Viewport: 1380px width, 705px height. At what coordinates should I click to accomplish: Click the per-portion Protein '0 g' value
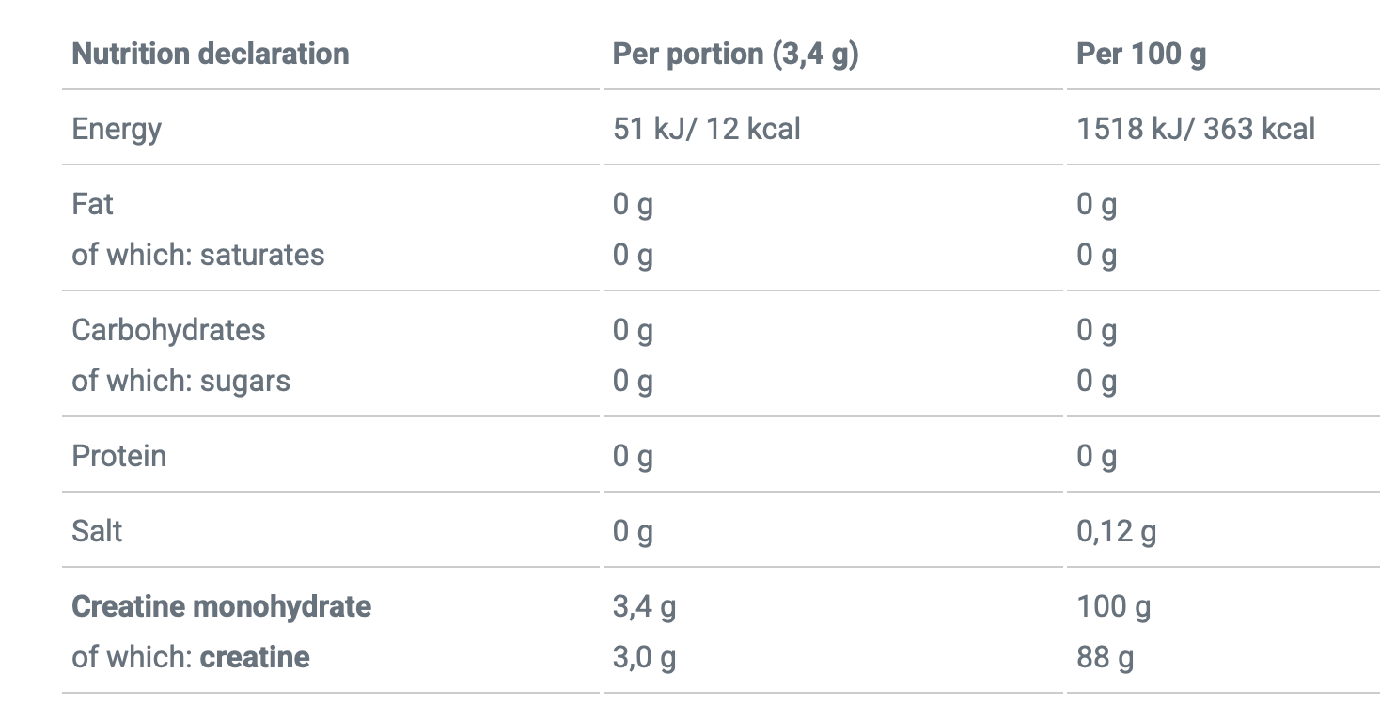633,456
